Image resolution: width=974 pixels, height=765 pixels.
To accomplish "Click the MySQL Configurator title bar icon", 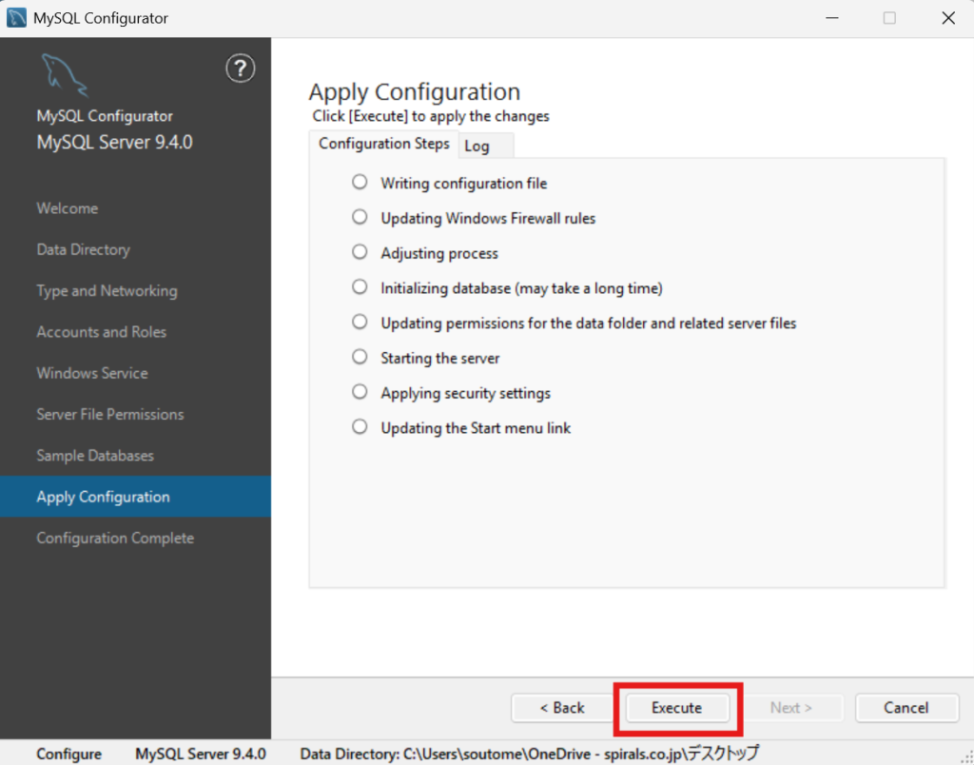I will pos(16,18).
